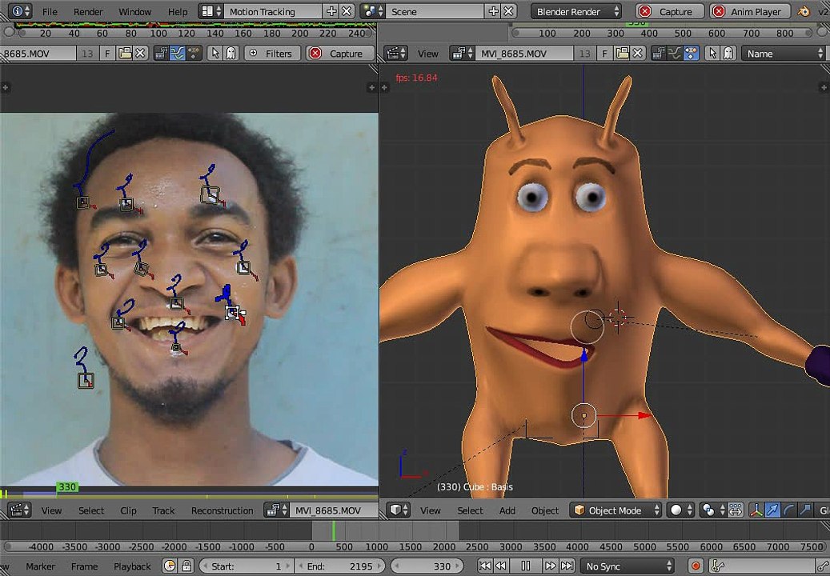Open the Name sort dropdown
Screen dimensions: 830x576
pyautogui.click(x=784, y=54)
